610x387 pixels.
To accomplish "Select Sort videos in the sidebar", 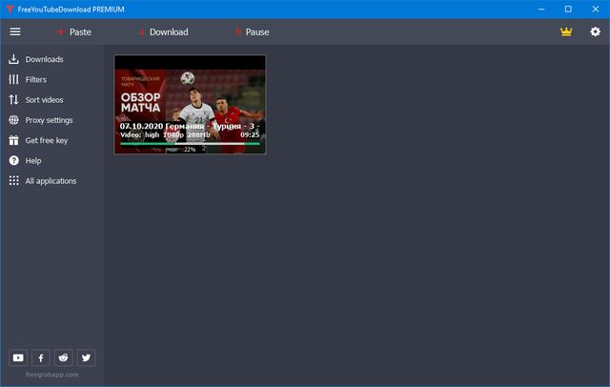I will click(x=44, y=99).
